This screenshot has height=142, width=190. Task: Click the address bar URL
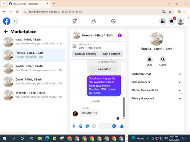point(56,12)
